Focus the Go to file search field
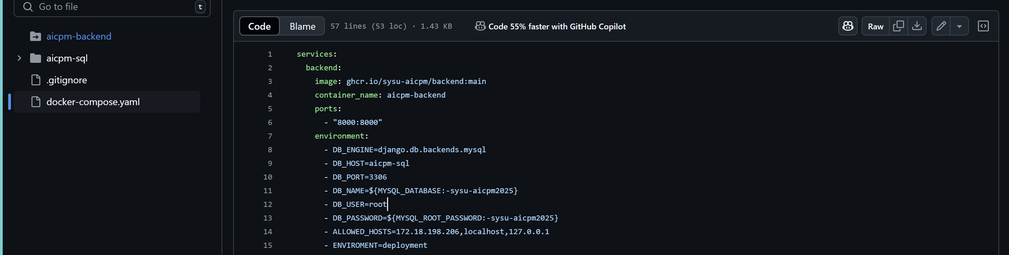Screen dimensions: 1009x255 (112, 7)
